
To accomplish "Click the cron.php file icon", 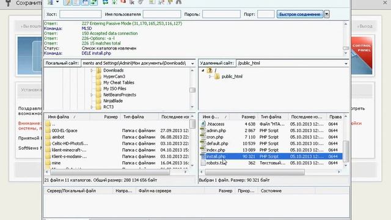I will tap(203, 137).
